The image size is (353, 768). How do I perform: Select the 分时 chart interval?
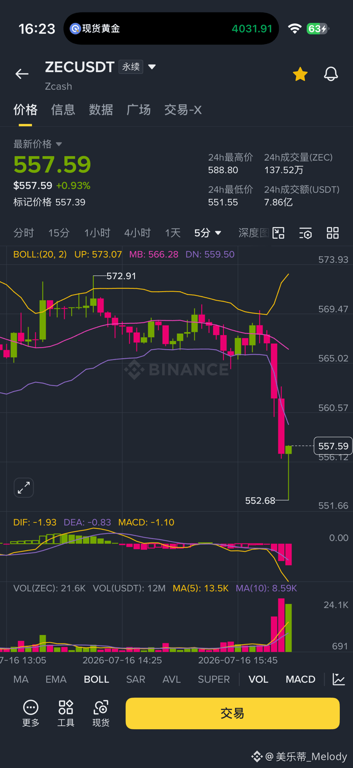[23, 233]
